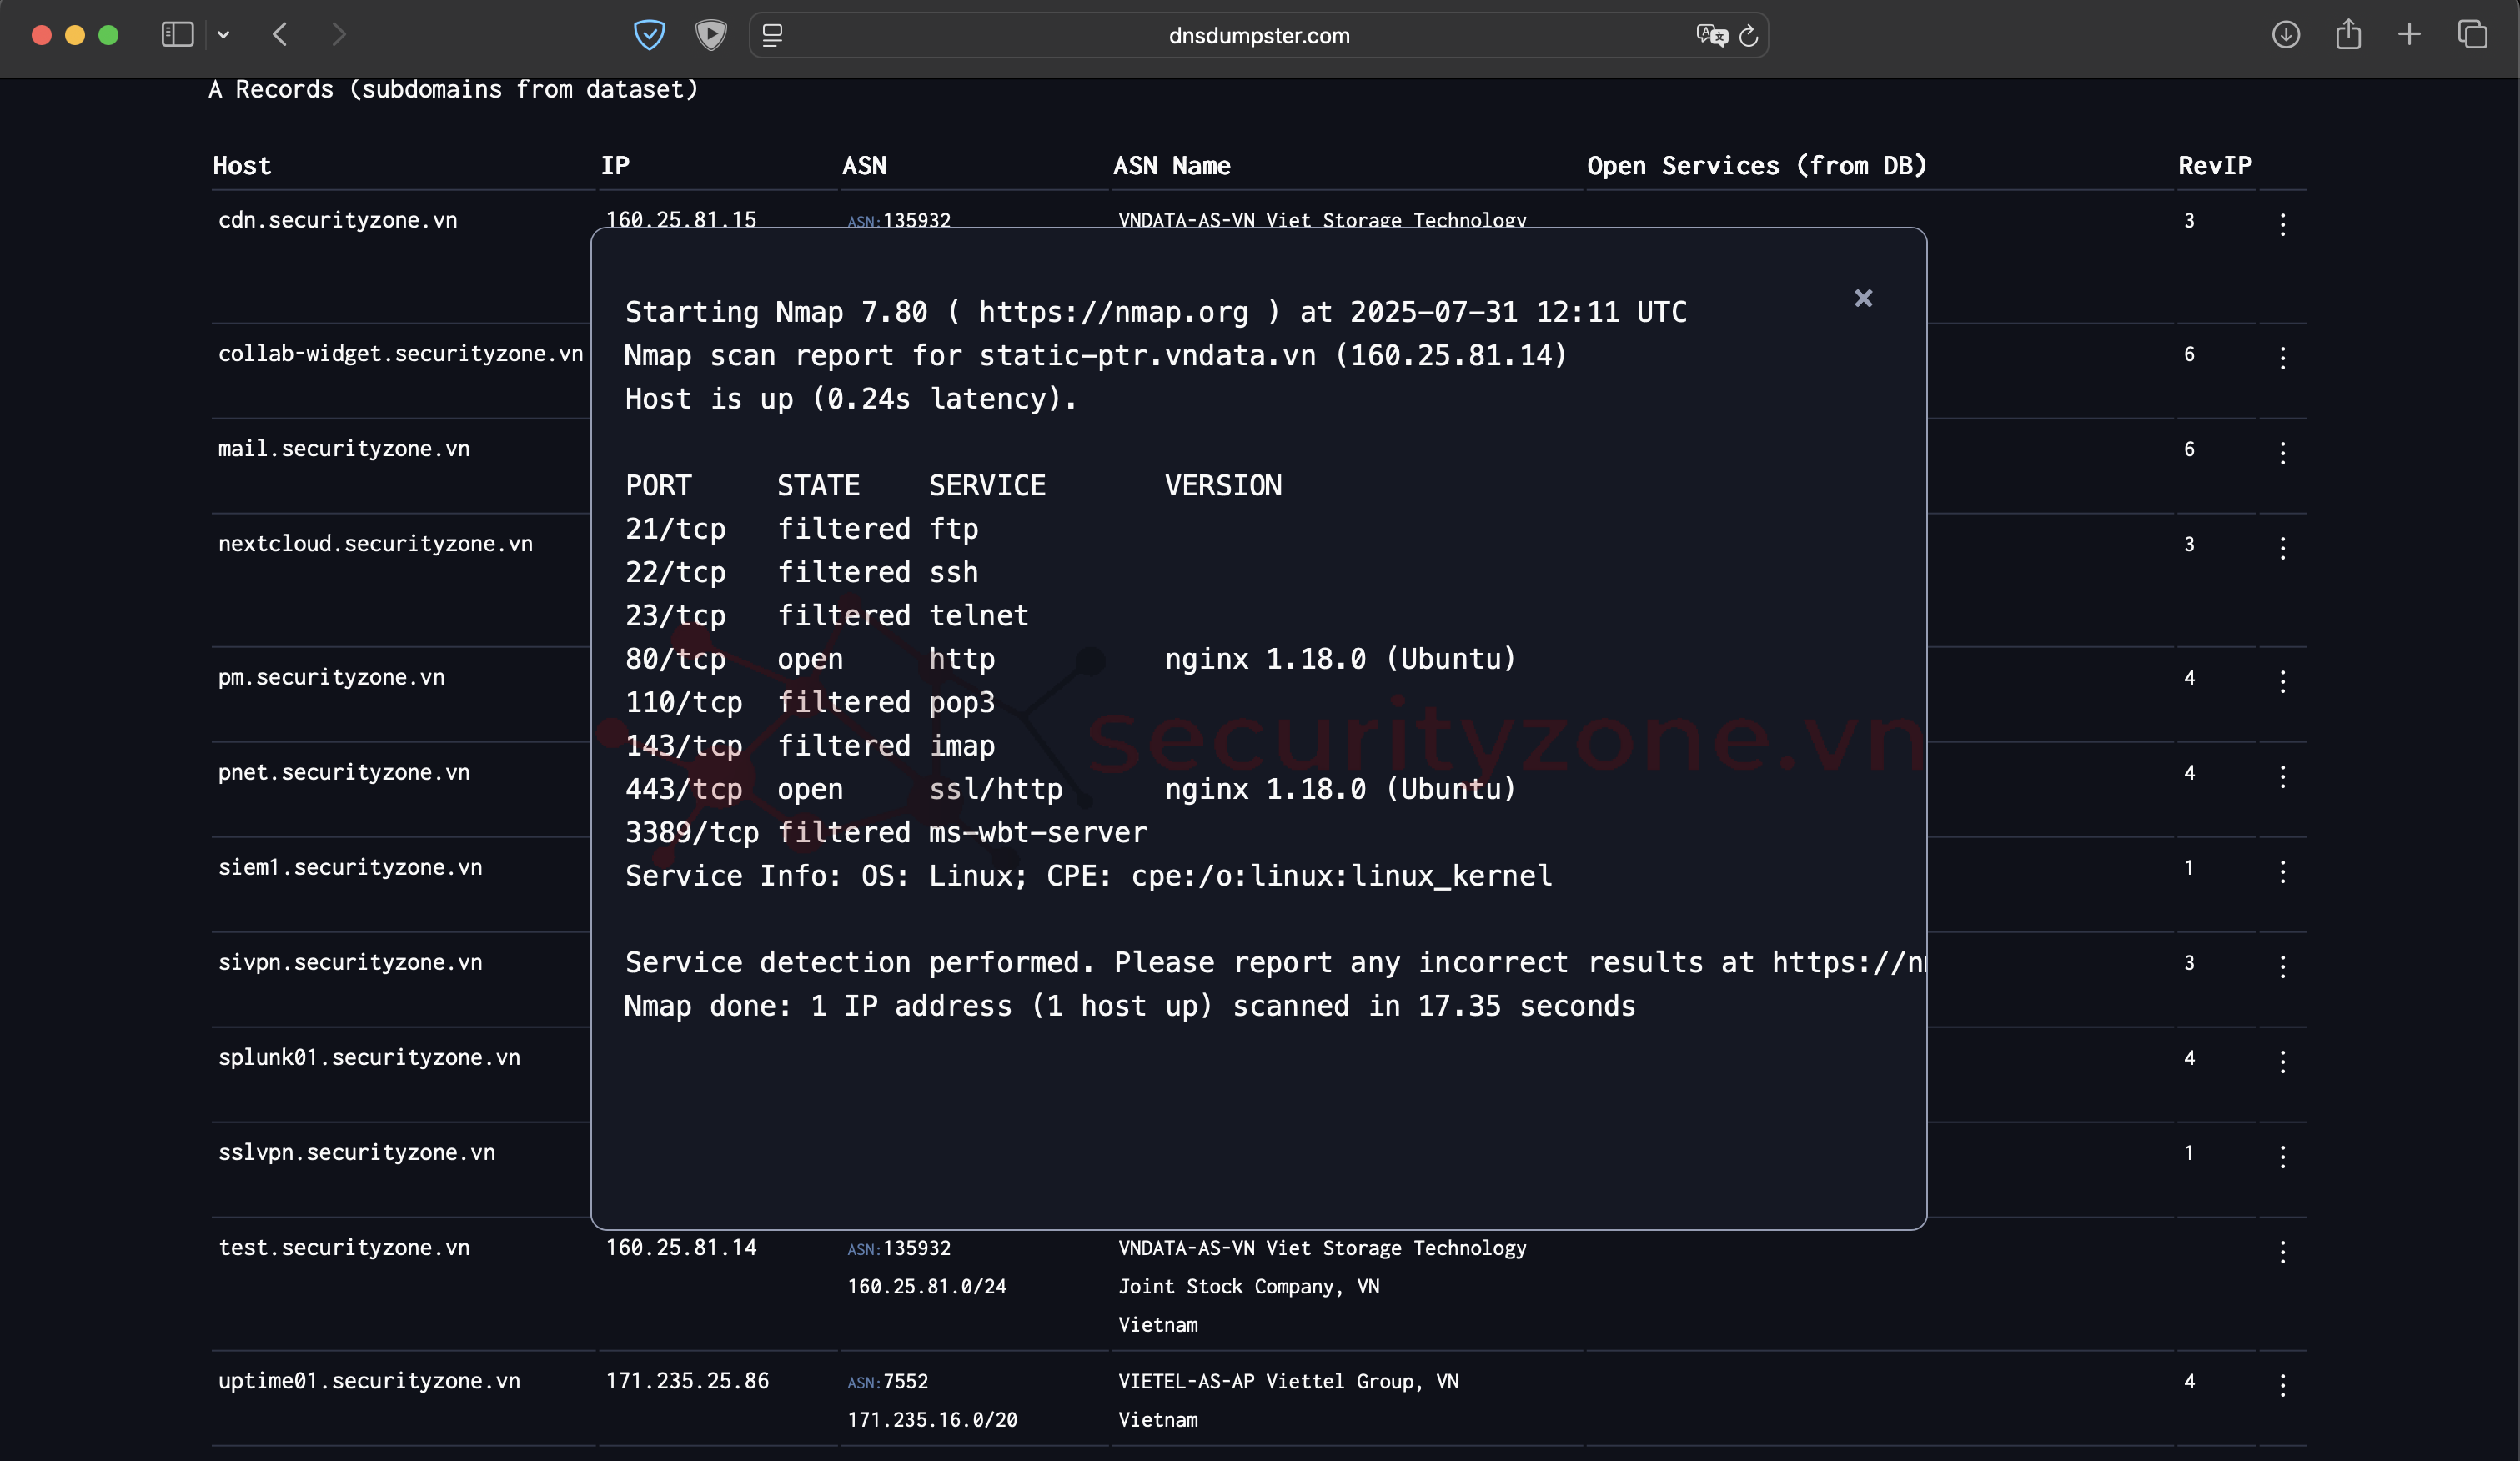Open the three-dot menu for nextcloud.securityzone.vn
The image size is (2520, 1461).
(2282, 548)
